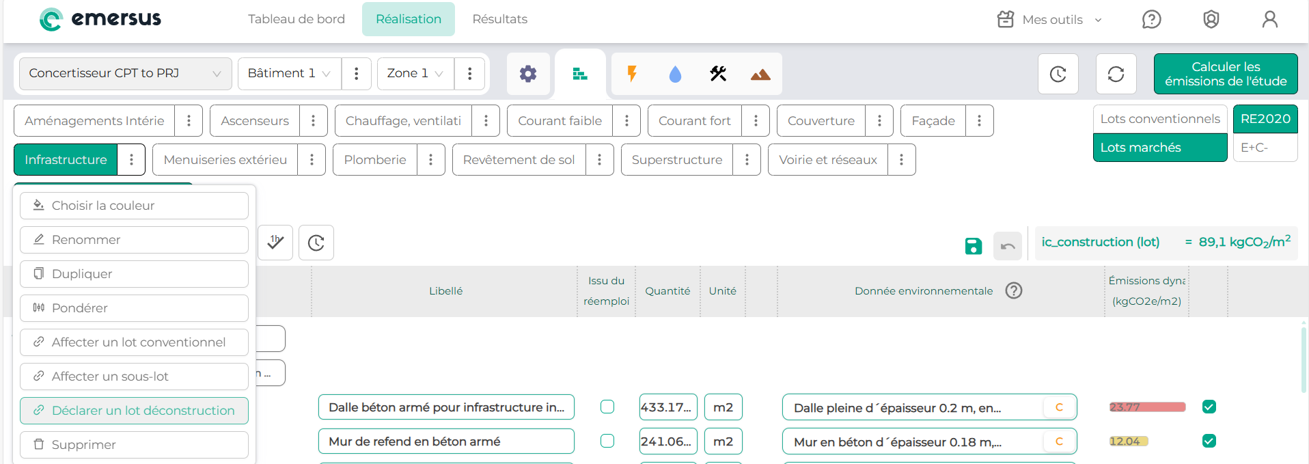Select the Infrastructure lot button
Screen dimensions: 1309x464
[x=66, y=160]
